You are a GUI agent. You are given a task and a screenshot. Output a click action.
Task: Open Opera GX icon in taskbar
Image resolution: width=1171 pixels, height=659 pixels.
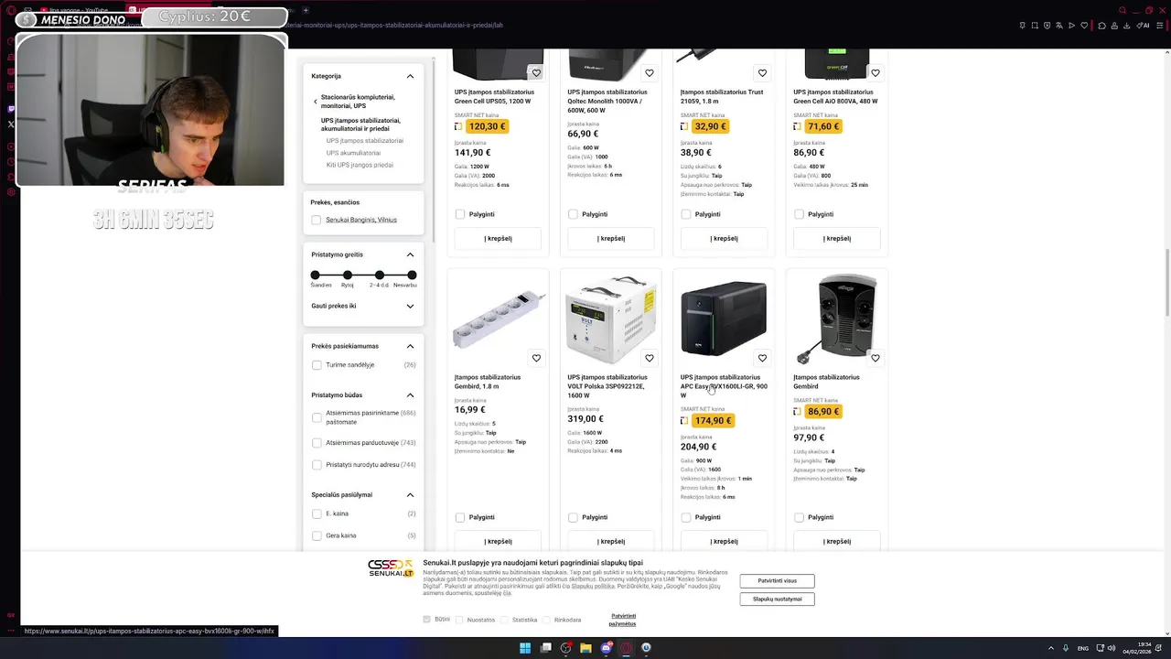coord(626,648)
